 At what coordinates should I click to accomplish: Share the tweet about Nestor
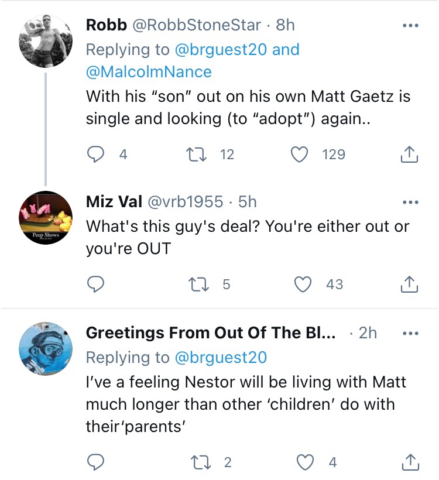click(x=409, y=462)
